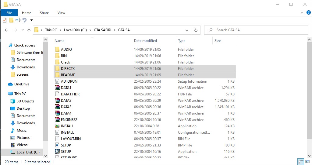Select the SETUP BMP file icon
Viewport: 312px width, 165px height.
click(57, 145)
